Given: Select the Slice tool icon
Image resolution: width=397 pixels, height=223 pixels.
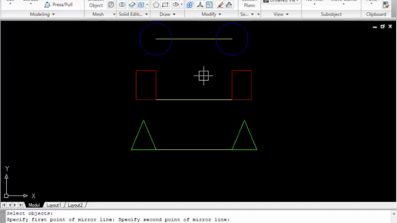Looking at the screenshot, I should pos(132,5).
